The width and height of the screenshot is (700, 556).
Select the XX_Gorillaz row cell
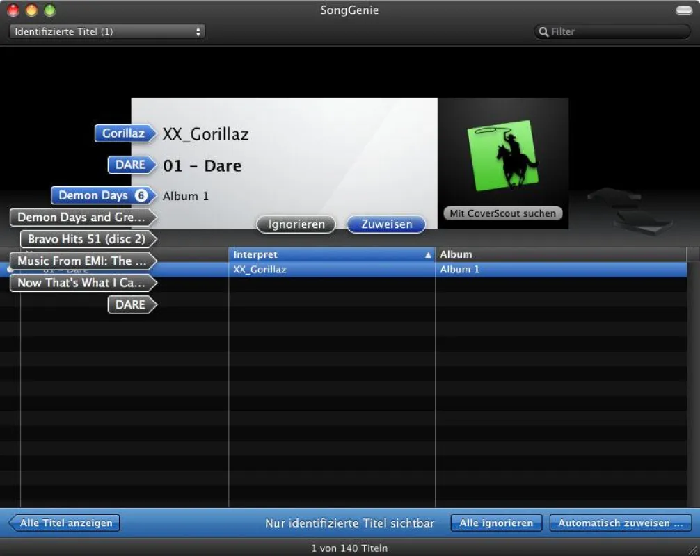coord(332,269)
